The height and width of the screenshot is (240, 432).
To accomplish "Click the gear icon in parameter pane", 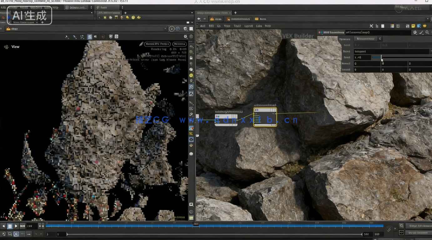I will pos(415,32).
